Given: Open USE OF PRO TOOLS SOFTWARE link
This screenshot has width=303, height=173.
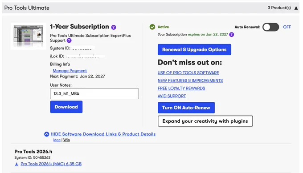Looking at the screenshot, I should (188, 72).
